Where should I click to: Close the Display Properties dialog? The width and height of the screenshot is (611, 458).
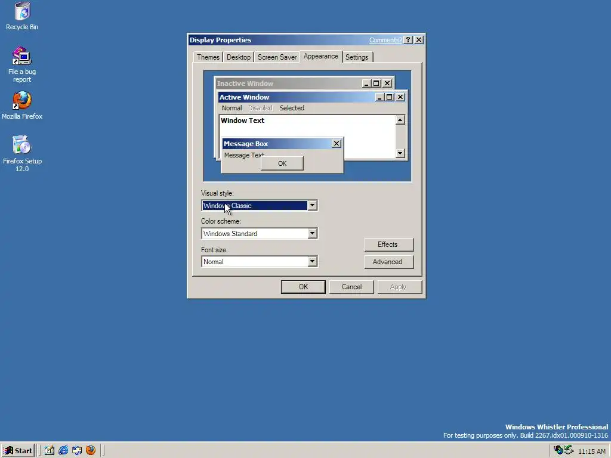point(419,40)
